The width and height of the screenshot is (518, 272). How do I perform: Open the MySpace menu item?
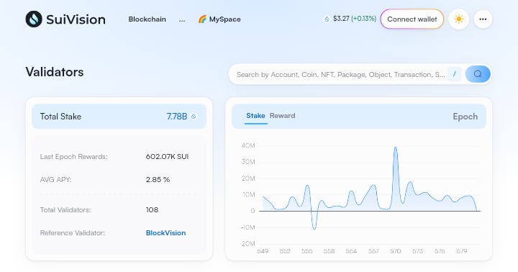[x=219, y=19]
